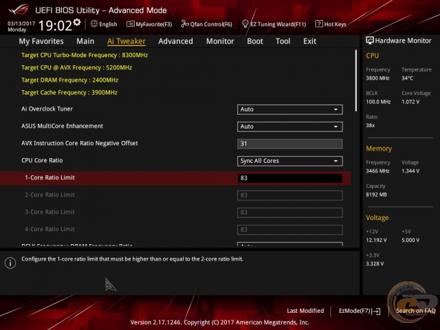Viewport: 440px width, 330px height.
Task: Click the 8192 MB capacity value
Action: tap(376, 195)
